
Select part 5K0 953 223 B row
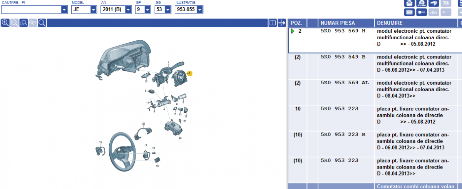pos(343,135)
